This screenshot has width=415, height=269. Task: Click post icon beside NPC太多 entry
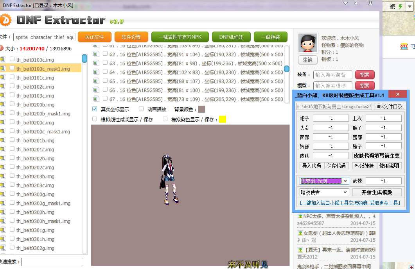(x=300, y=216)
